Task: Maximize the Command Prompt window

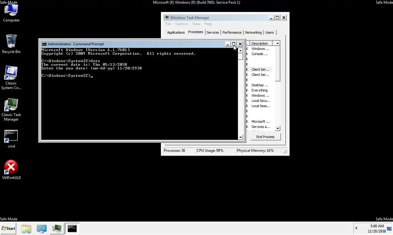Action: 234,44
